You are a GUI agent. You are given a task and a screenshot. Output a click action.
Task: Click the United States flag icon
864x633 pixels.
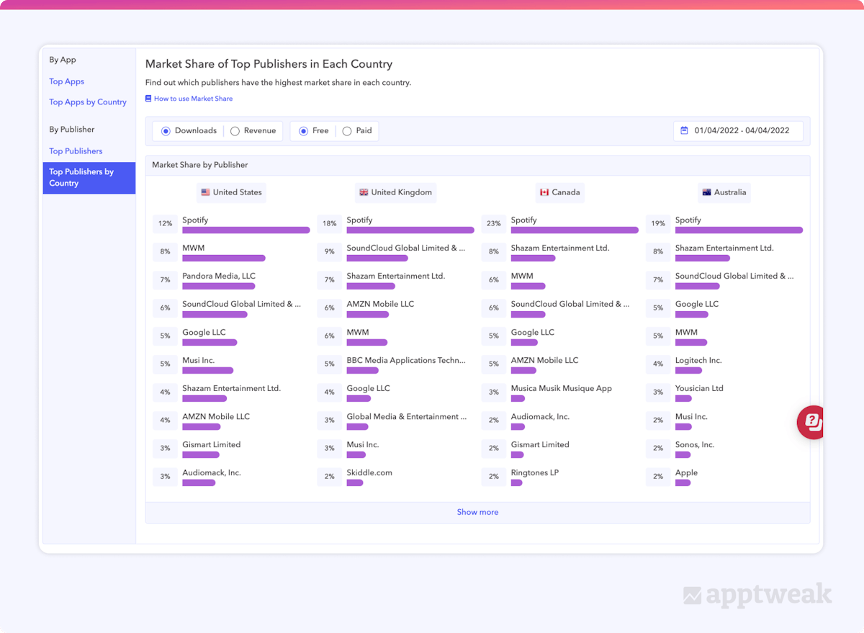[204, 192]
